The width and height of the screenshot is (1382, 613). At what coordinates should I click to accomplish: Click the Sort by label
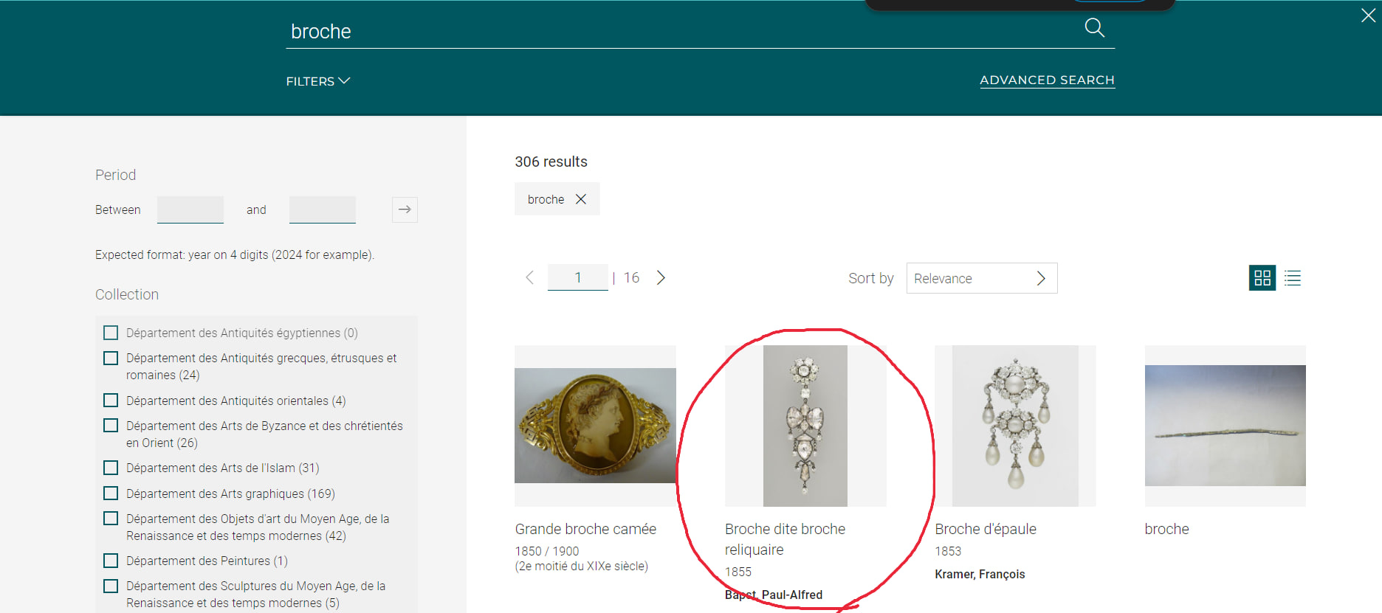871,278
